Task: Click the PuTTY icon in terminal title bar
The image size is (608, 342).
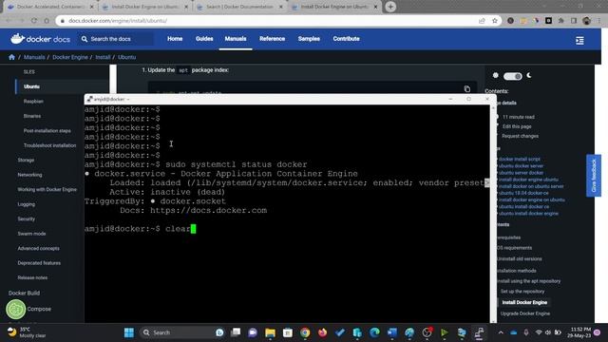Action: pyautogui.click(x=89, y=99)
